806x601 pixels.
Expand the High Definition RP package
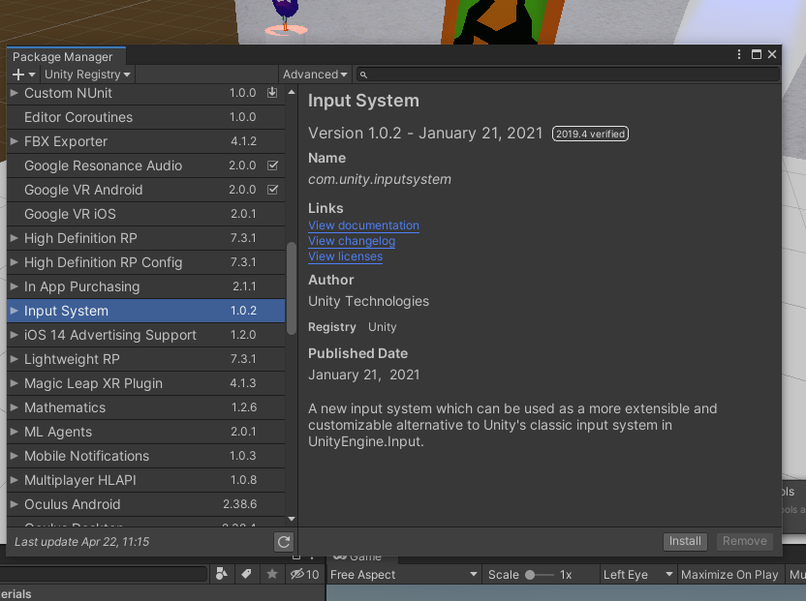coord(14,238)
